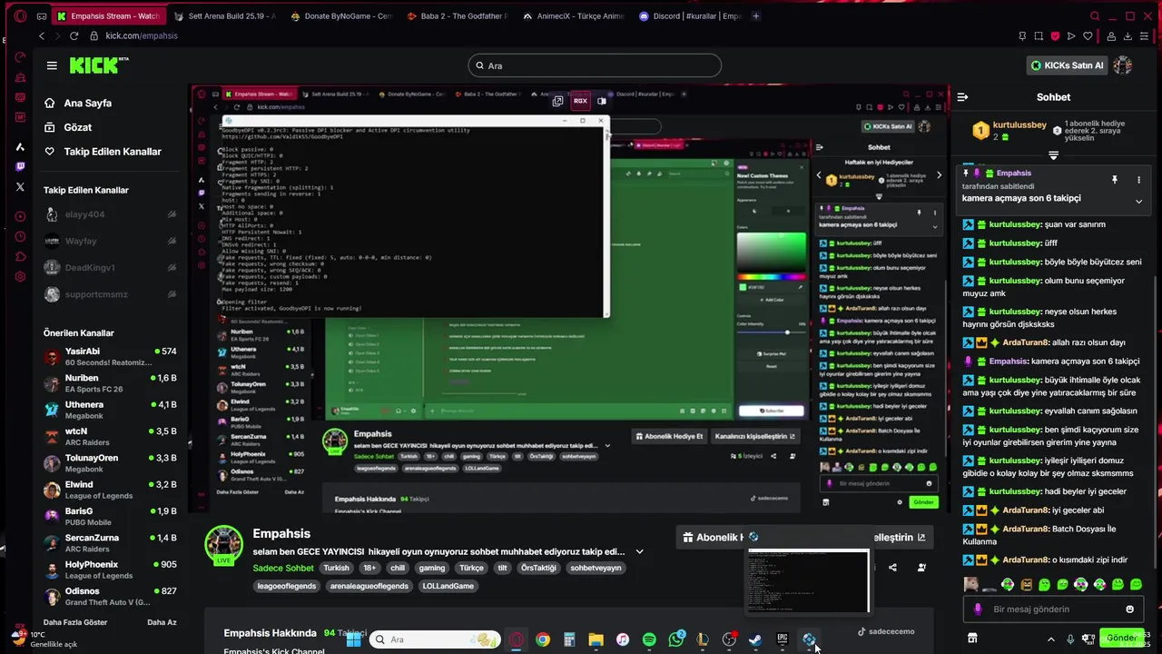Click the RGX badge above the stream
Image resolution: width=1162 pixels, height=654 pixels.
coord(580,101)
